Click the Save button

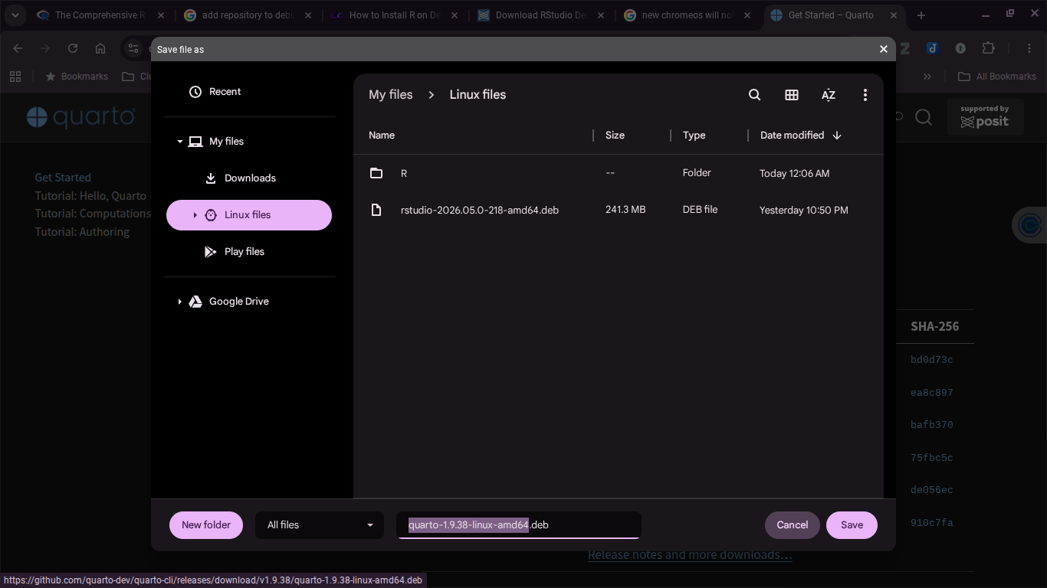(852, 525)
